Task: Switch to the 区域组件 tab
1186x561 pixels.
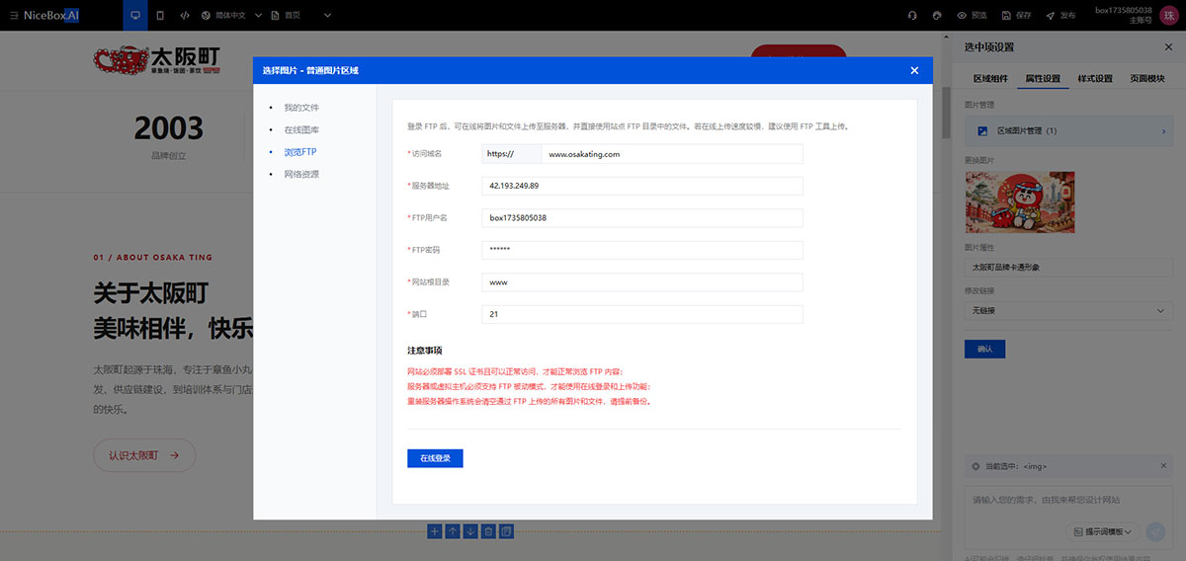Action: click(x=990, y=79)
